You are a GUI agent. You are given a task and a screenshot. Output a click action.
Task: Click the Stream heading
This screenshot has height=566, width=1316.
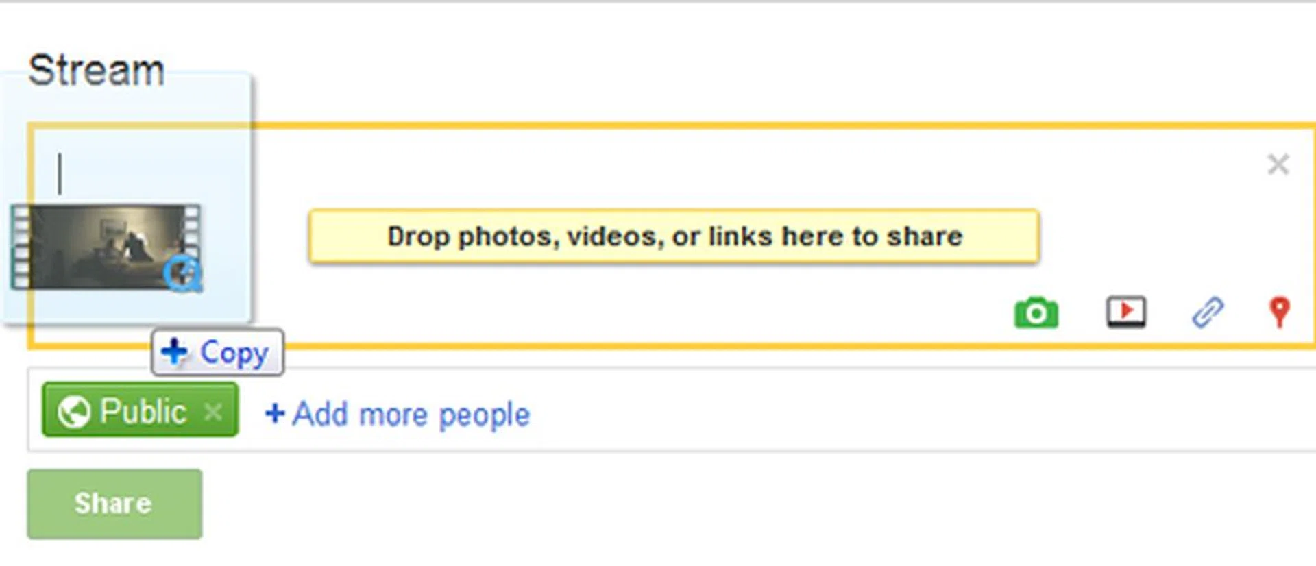click(x=96, y=70)
